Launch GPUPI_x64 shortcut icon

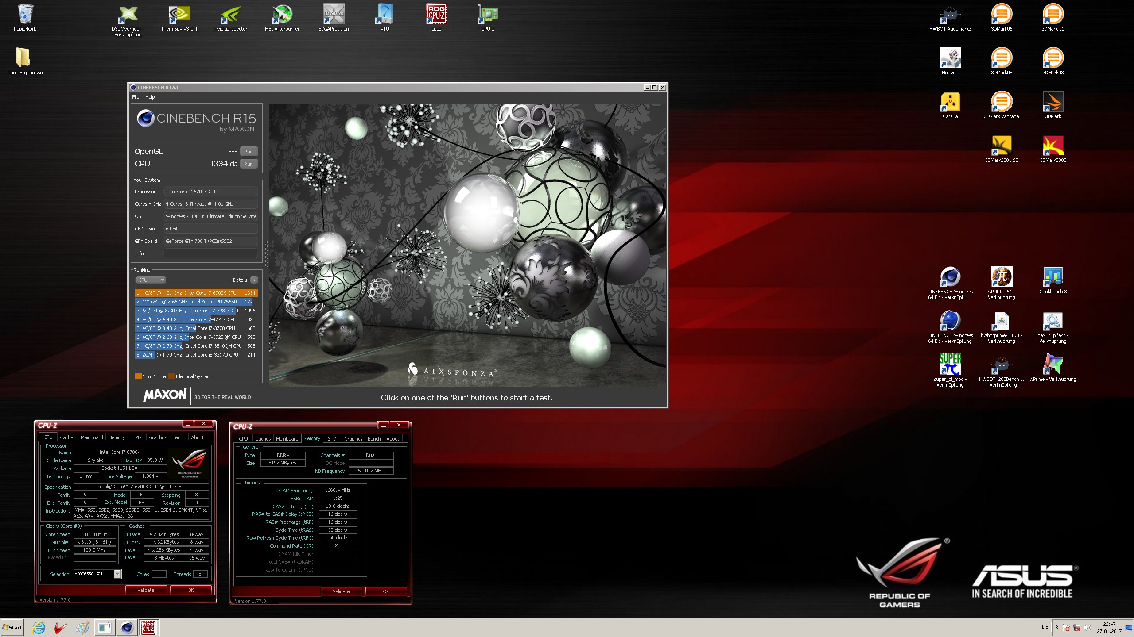tap(1002, 283)
